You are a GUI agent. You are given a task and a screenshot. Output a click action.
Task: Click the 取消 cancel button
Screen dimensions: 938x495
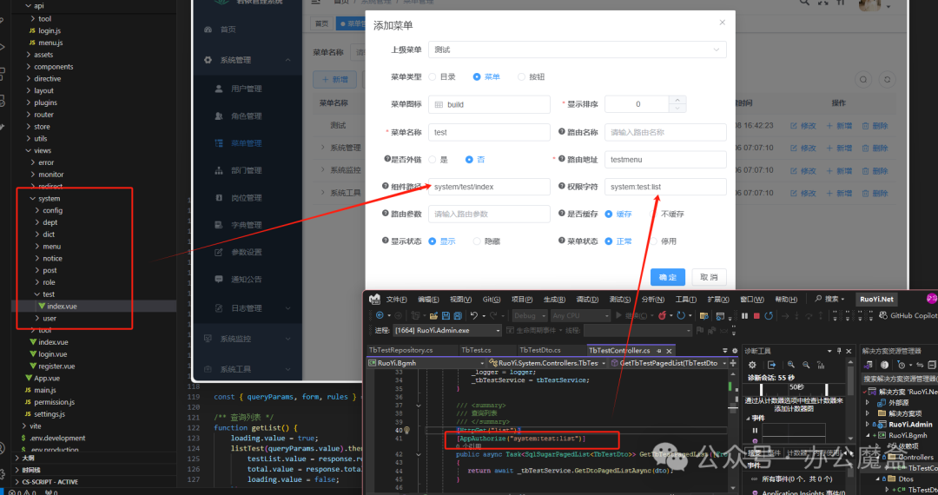click(709, 277)
